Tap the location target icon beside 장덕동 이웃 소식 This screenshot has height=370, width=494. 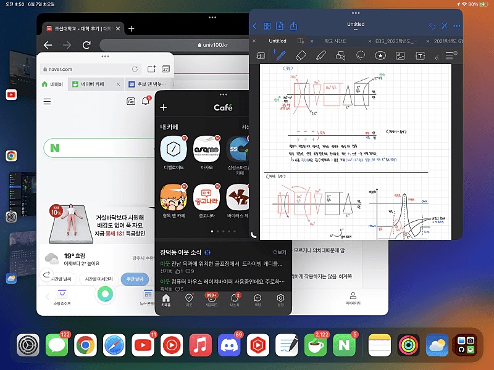(207, 252)
